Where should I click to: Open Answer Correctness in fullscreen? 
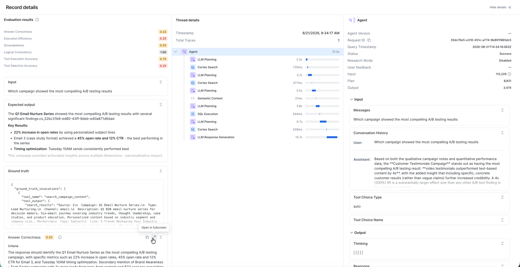click(x=154, y=237)
